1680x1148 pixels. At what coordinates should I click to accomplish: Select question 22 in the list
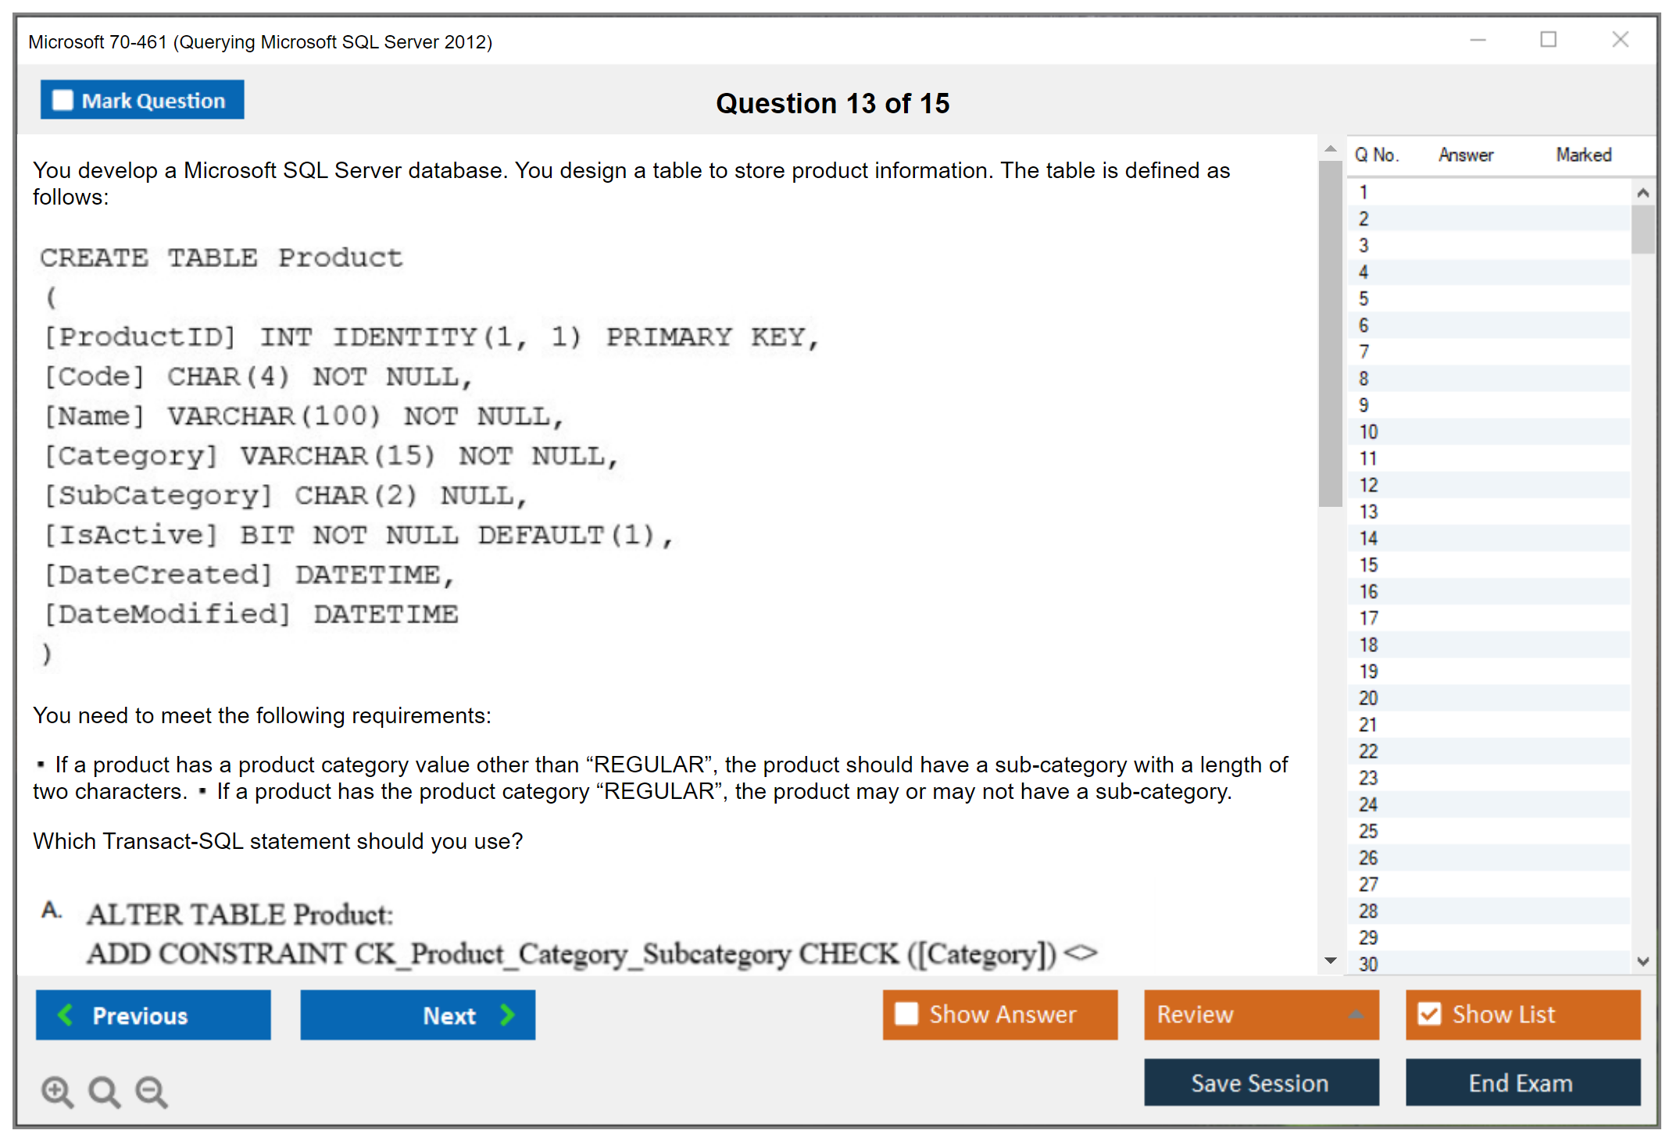coord(1368,751)
